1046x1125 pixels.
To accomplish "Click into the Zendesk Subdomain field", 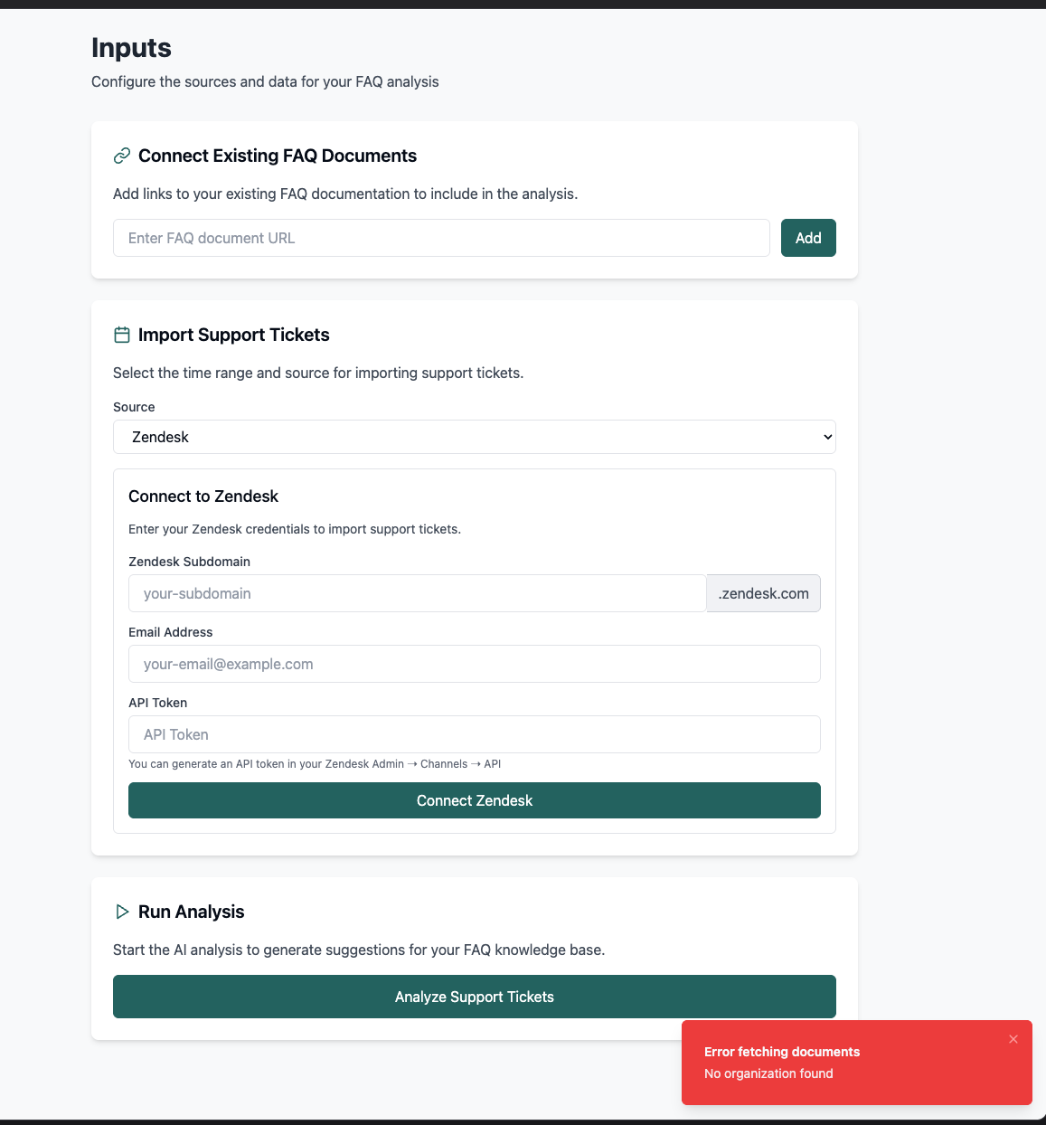I will coord(417,593).
